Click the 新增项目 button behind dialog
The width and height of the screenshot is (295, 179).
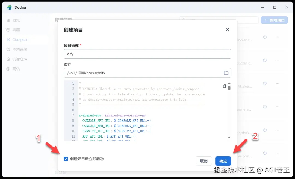point(274,20)
